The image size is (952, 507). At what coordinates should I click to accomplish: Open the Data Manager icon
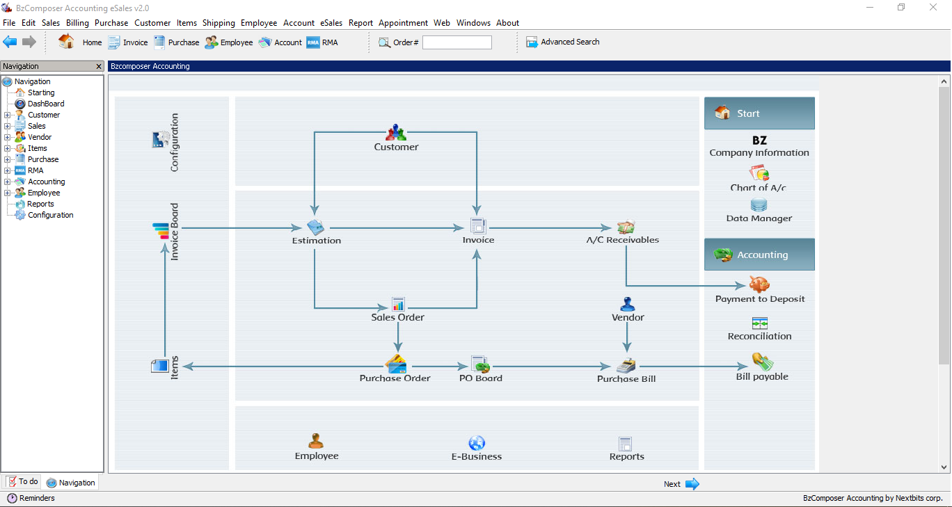(x=759, y=205)
